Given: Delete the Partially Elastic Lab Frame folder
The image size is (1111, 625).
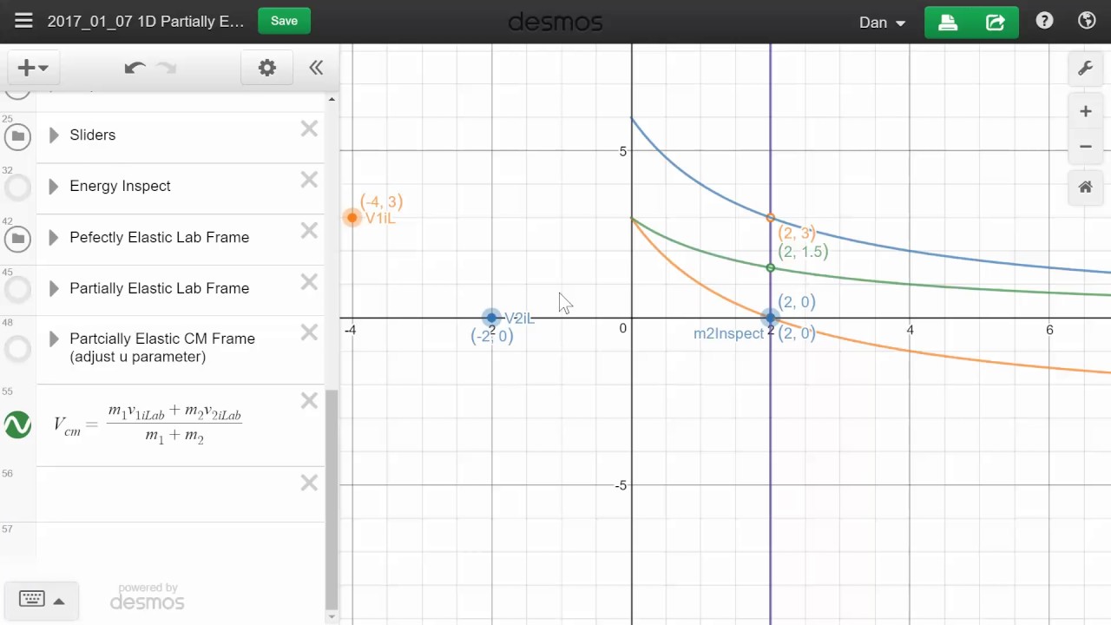Looking at the screenshot, I should [x=309, y=281].
